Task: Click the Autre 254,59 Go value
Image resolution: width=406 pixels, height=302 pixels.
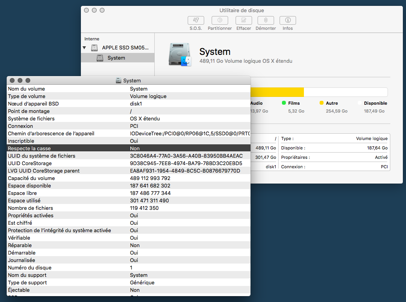Action: coord(337,111)
